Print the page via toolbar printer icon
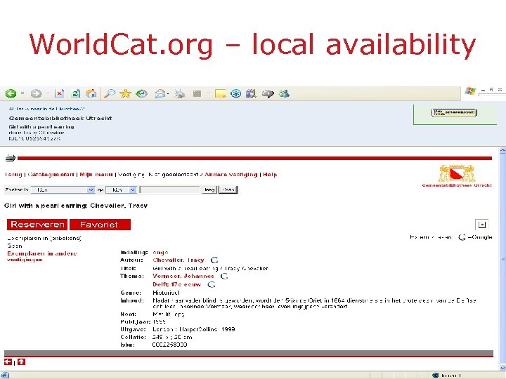This screenshot has height=379, width=506. point(180,93)
